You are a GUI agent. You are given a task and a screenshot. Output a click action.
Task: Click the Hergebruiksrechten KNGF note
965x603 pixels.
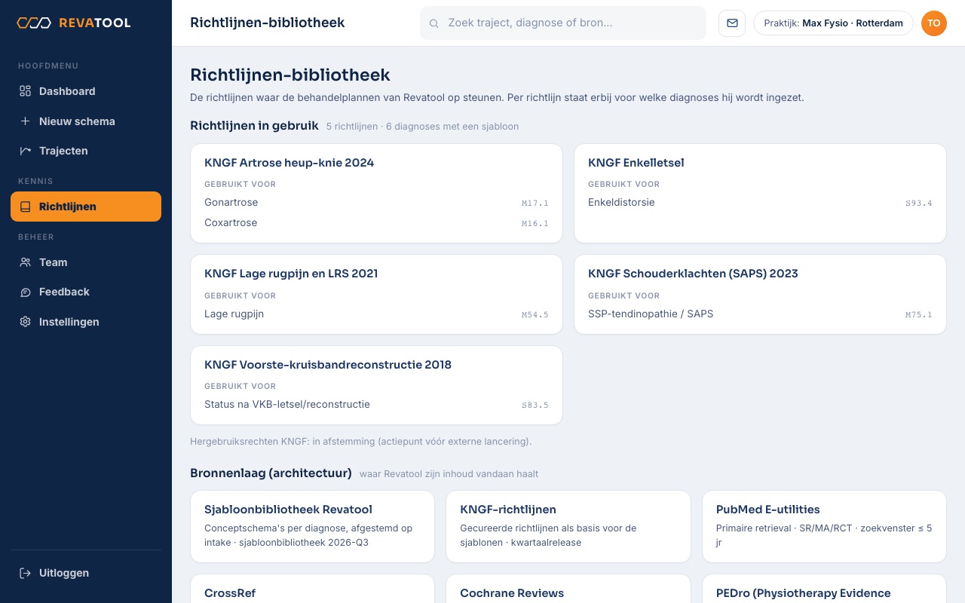360,441
